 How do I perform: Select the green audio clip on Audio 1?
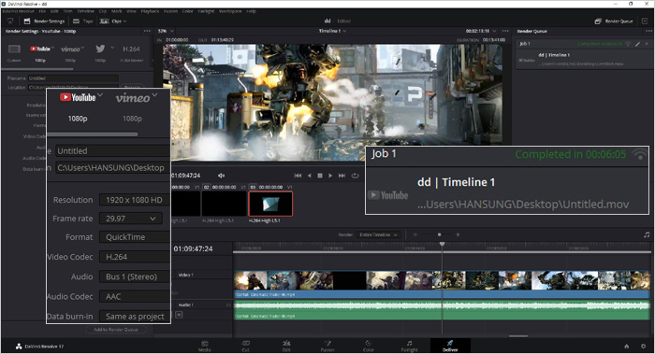coord(442,310)
